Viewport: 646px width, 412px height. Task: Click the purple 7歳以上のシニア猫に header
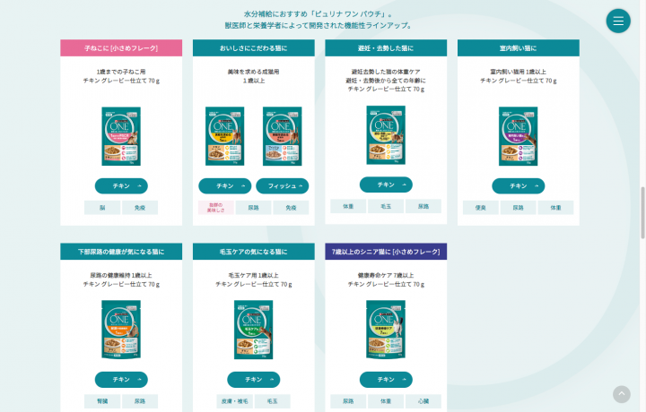coord(386,252)
